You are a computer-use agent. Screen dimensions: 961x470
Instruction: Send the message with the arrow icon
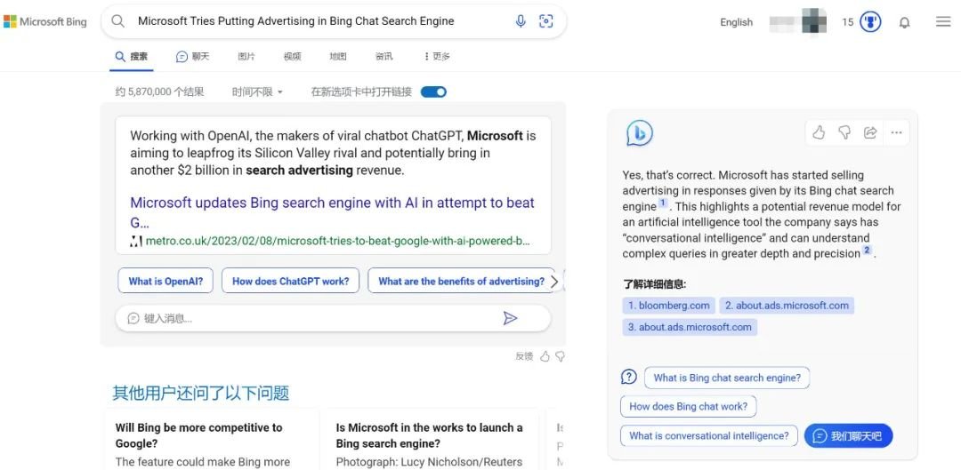(x=510, y=318)
